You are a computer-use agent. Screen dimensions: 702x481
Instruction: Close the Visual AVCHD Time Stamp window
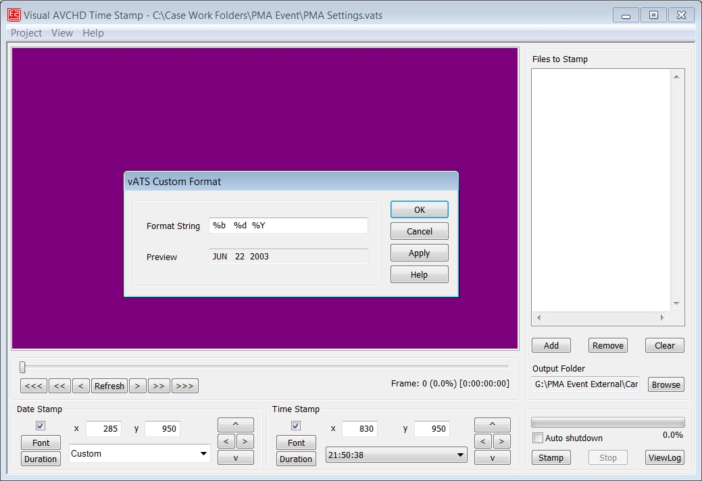pos(682,16)
